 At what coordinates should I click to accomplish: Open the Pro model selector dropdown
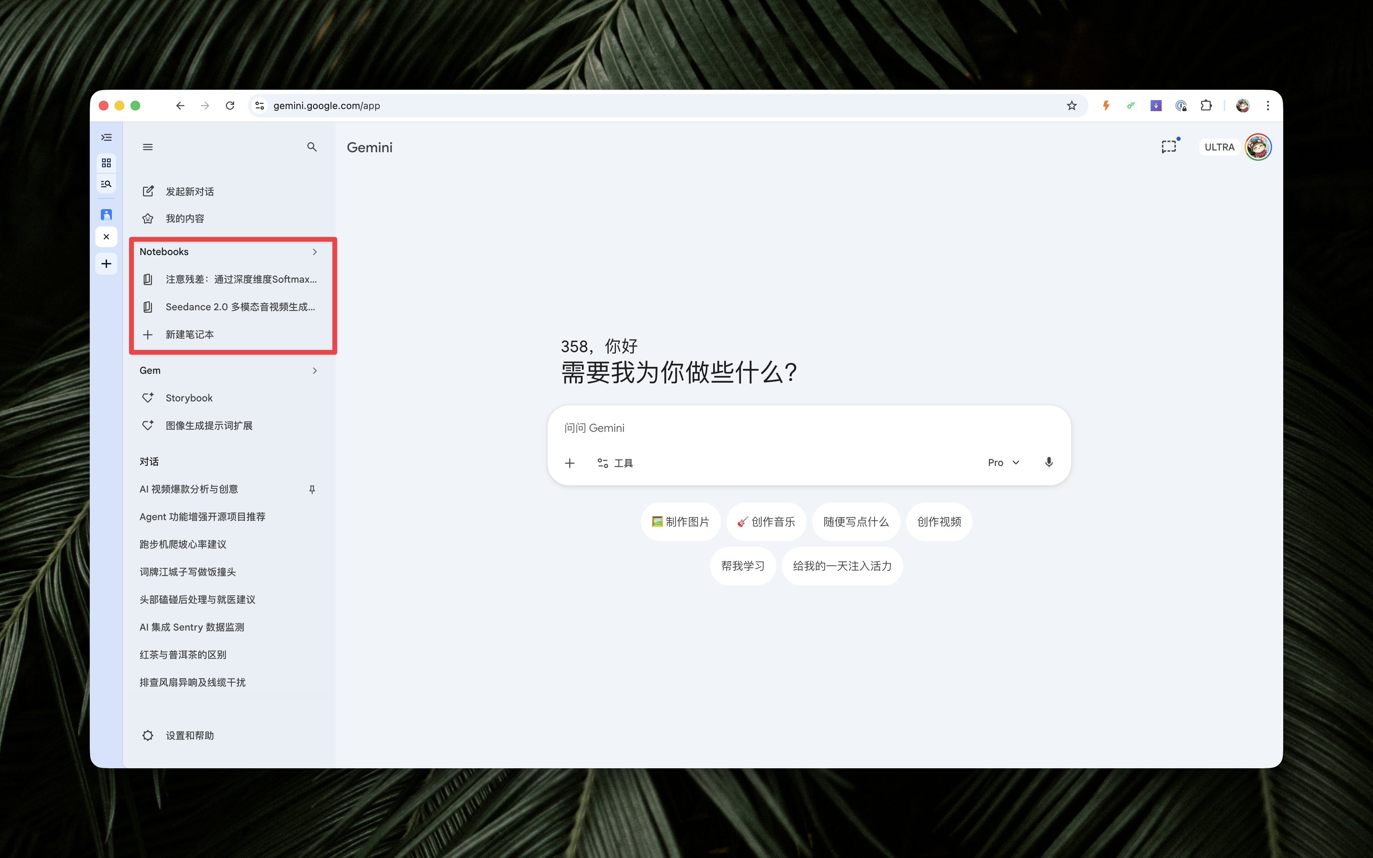[x=1003, y=462]
